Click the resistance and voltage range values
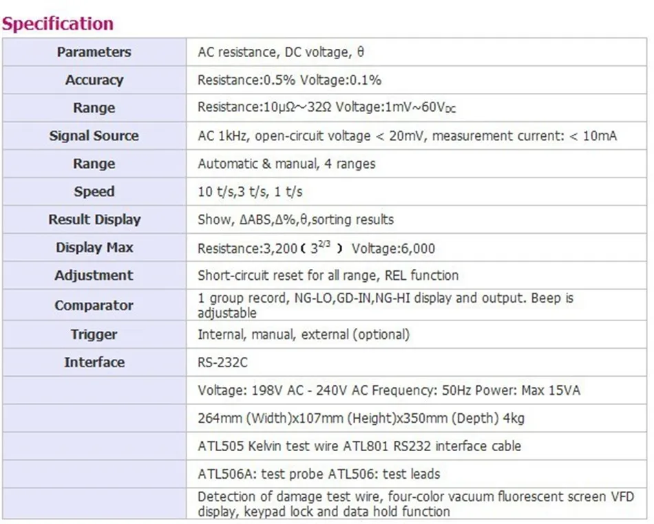The height and width of the screenshot is (524, 654). 326,108
